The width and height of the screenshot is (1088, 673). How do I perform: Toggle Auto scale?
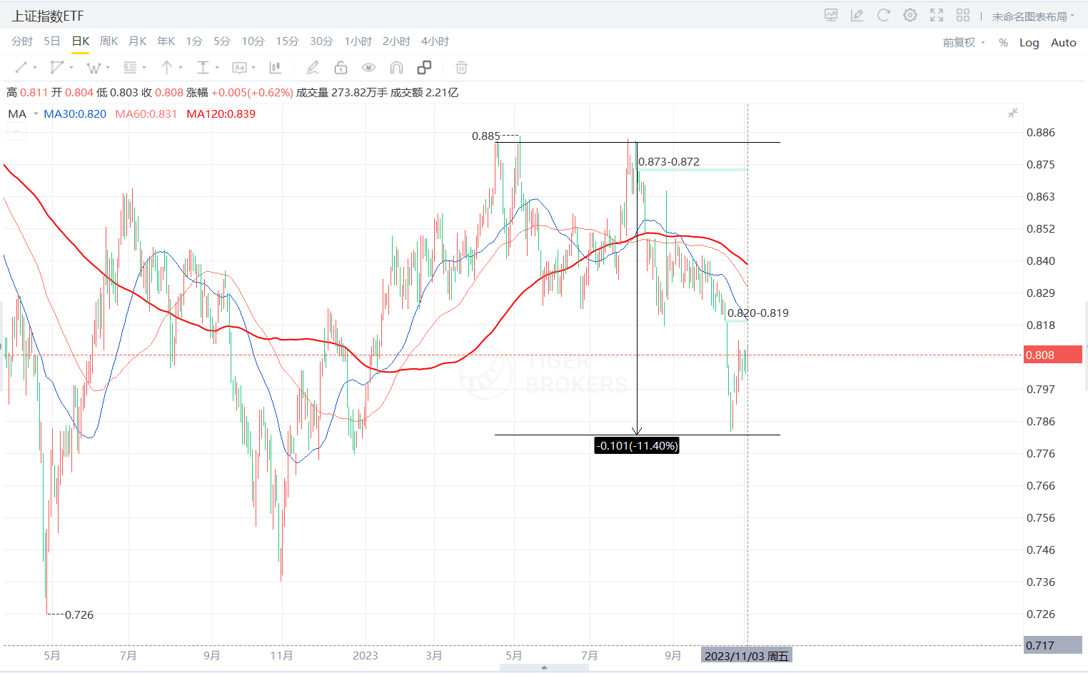[1063, 43]
